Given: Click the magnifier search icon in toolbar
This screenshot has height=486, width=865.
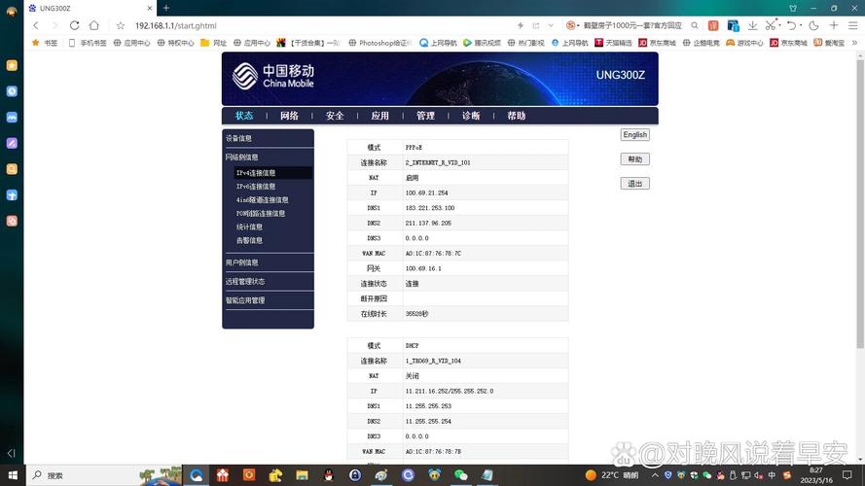Looking at the screenshot, I should click(695, 25).
